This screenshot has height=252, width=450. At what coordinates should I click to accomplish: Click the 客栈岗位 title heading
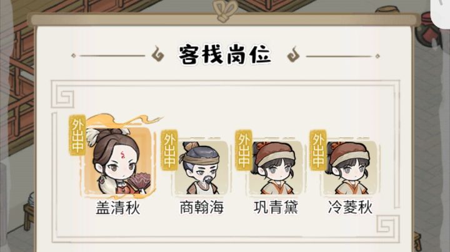point(225,54)
